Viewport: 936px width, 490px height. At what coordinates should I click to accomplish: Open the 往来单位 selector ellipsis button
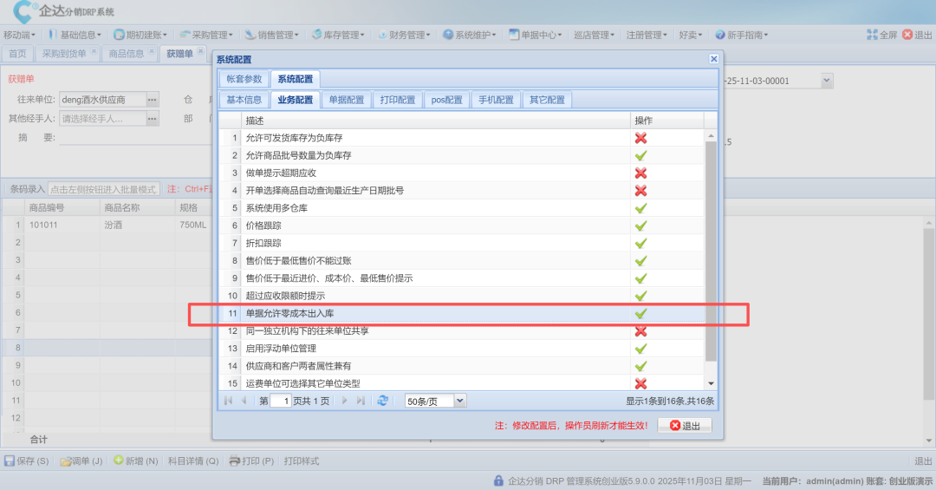coord(153,100)
